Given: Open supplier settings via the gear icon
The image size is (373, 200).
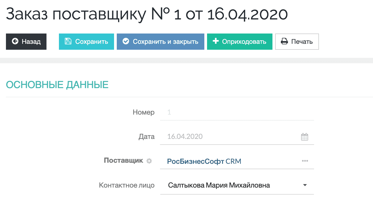Looking at the screenshot, I should 149,161.
